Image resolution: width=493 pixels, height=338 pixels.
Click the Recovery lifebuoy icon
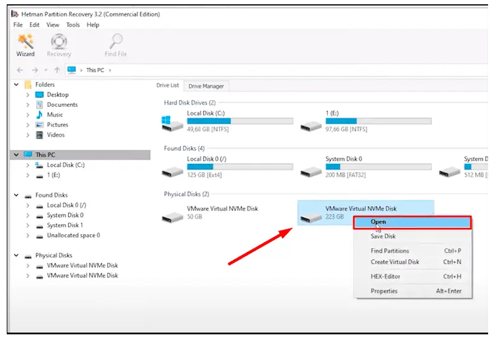59,41
